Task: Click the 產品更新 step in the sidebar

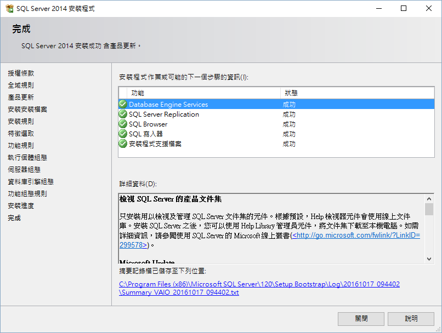Action: 21,97
